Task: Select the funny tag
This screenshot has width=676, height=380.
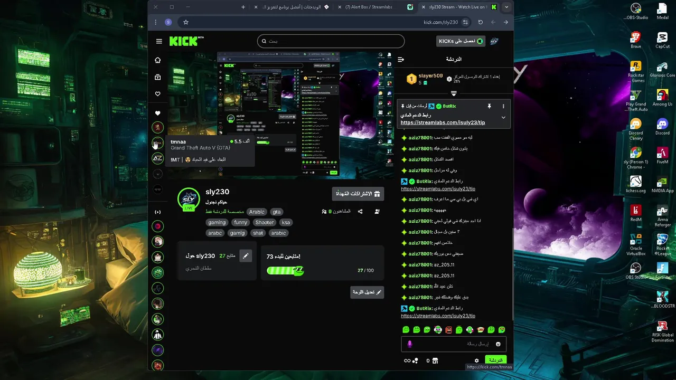Action: pos(241,222)
